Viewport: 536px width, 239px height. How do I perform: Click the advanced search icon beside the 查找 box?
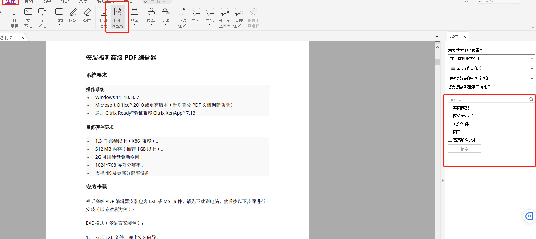(465, 1)
